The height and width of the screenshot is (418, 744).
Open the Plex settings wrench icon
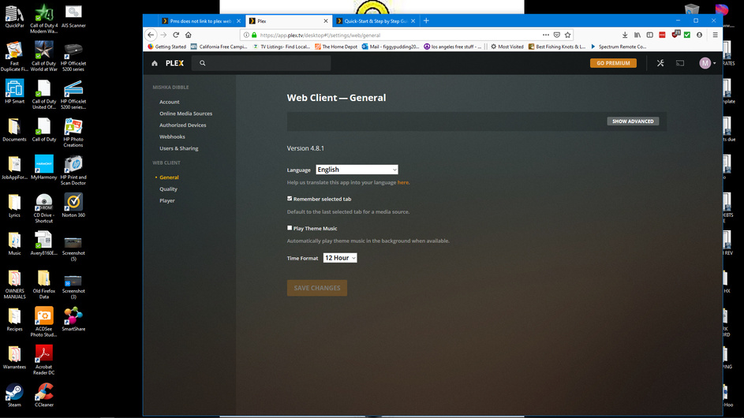660,63
